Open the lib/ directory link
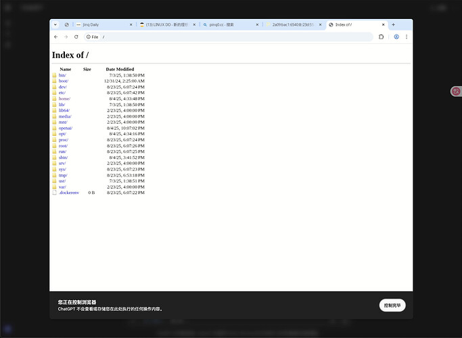This screenshot has width=462, height=338. [62, 105]
